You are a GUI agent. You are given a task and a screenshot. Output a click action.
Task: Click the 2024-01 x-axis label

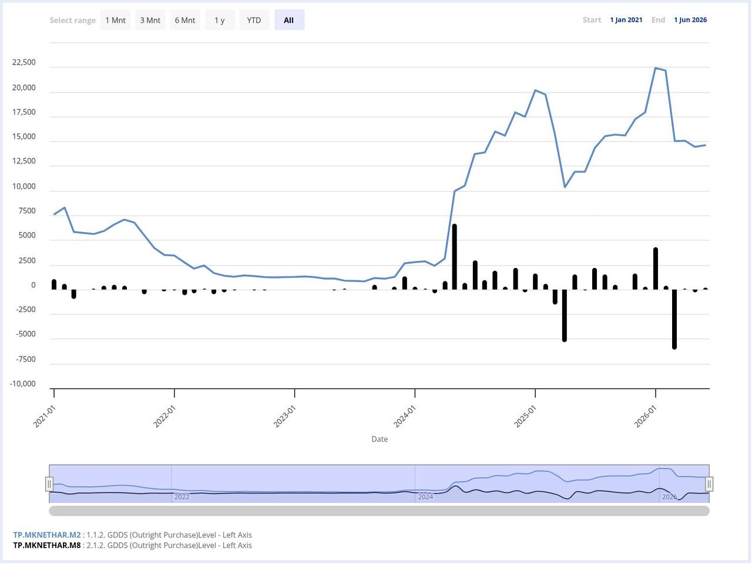[406, 415]
